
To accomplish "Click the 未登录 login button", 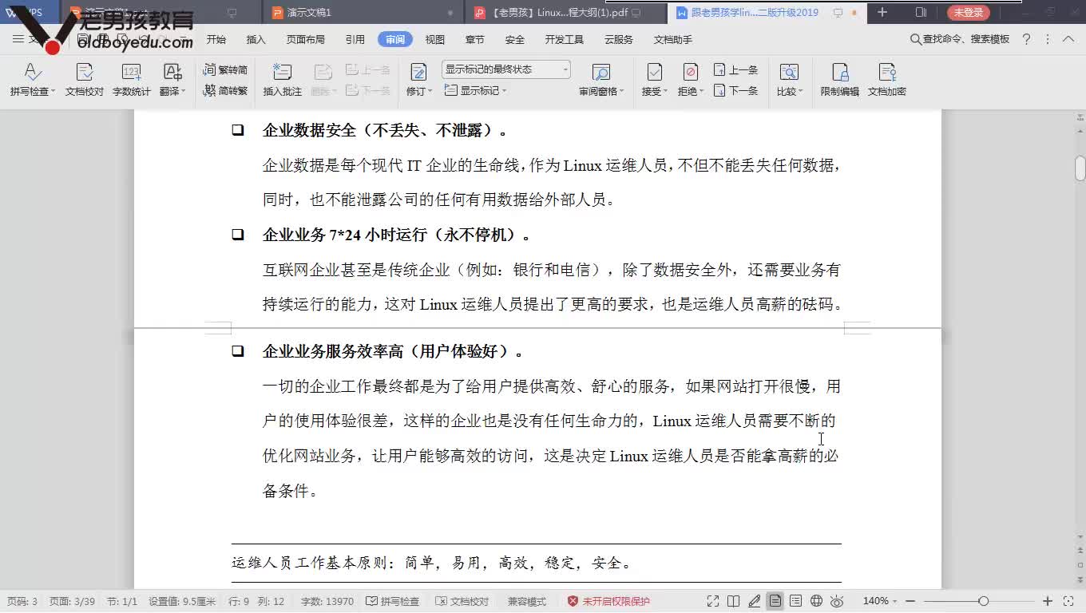I will click(968, 13).
